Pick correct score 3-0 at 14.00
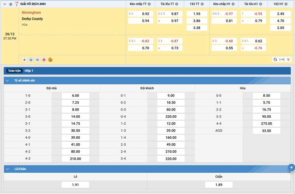Image resolution: width=295 pixels, height=194 pixels. click(76, 116)
